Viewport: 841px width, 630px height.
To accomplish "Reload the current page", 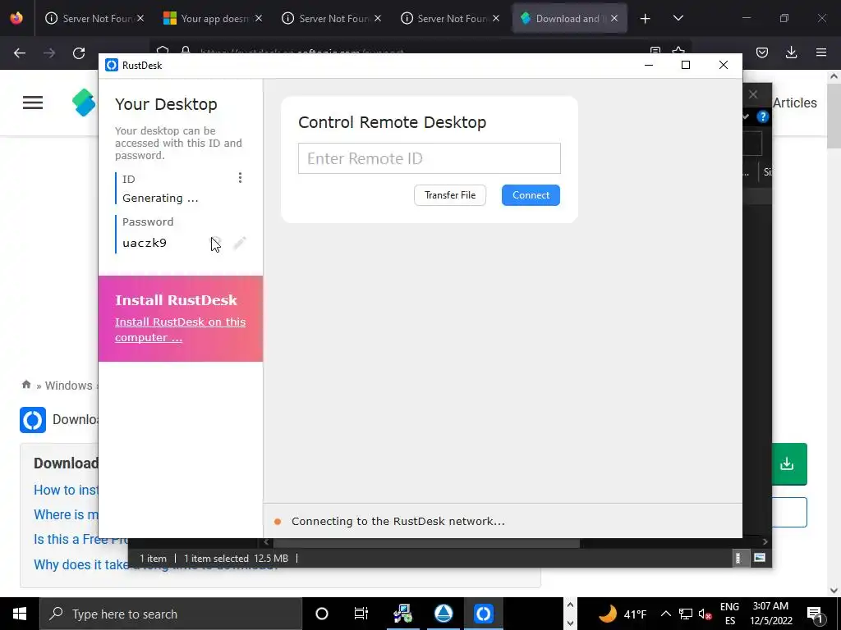I will [x=79, y=52].
